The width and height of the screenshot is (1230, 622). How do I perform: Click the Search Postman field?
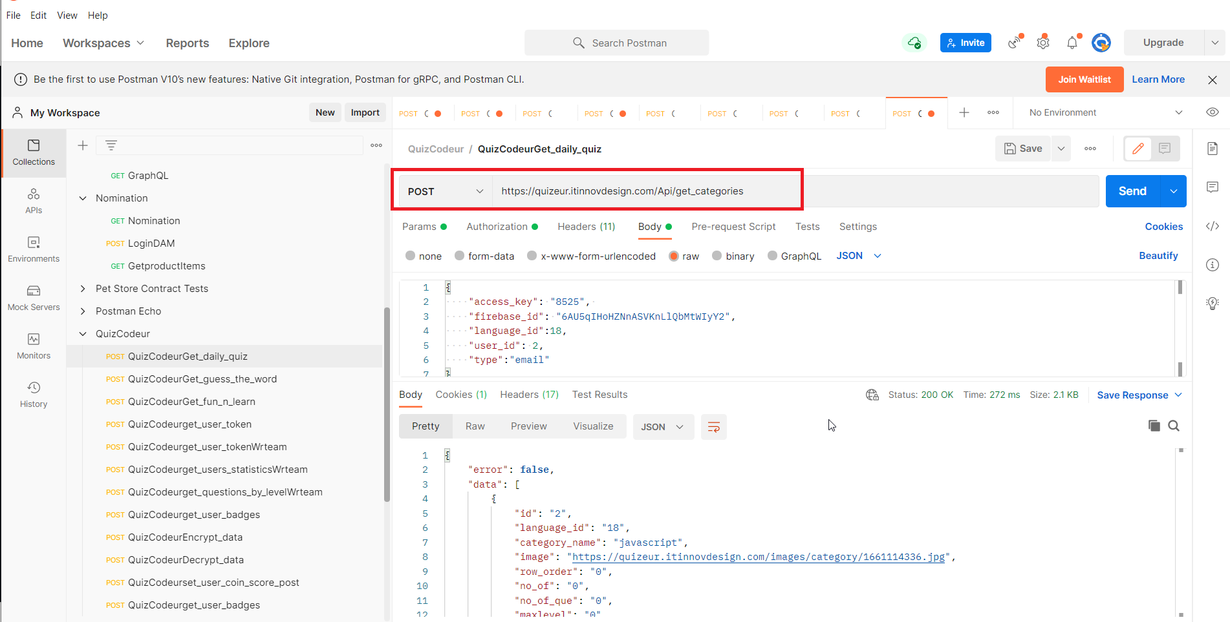[617, 43]
